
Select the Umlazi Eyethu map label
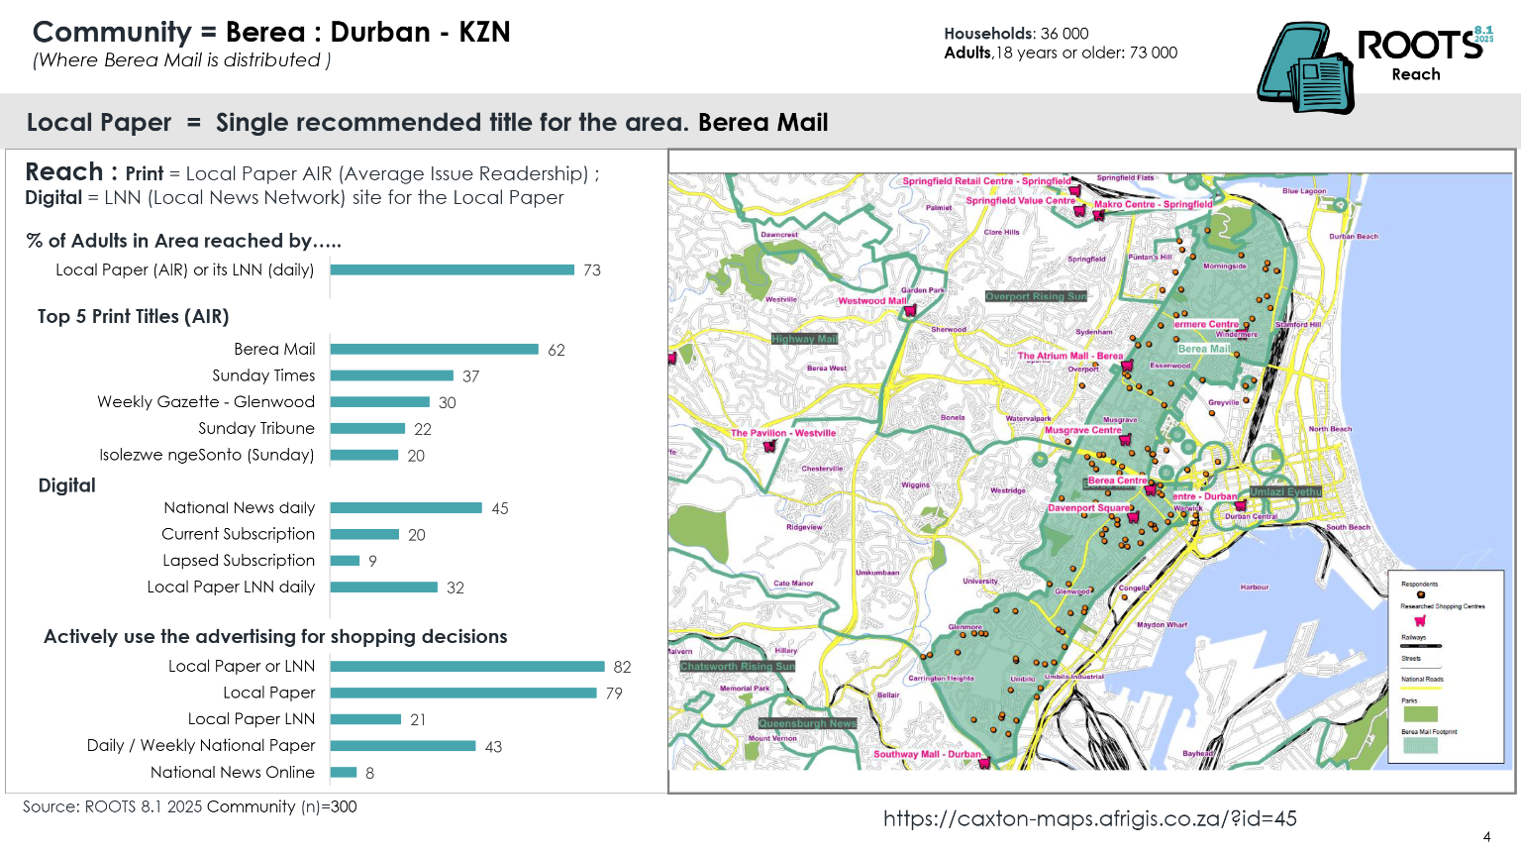pos(1285,491)
